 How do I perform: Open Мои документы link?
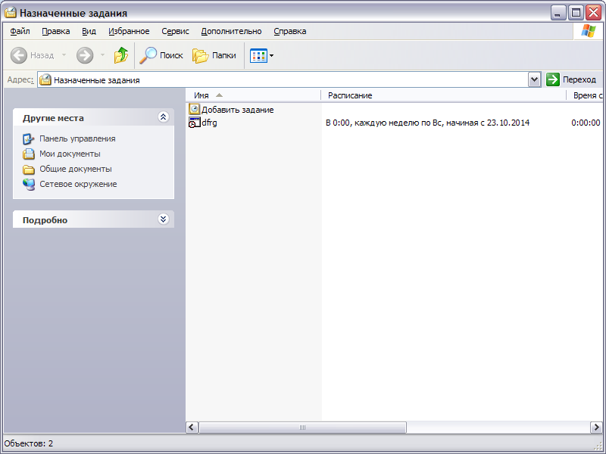click(70, 154)
